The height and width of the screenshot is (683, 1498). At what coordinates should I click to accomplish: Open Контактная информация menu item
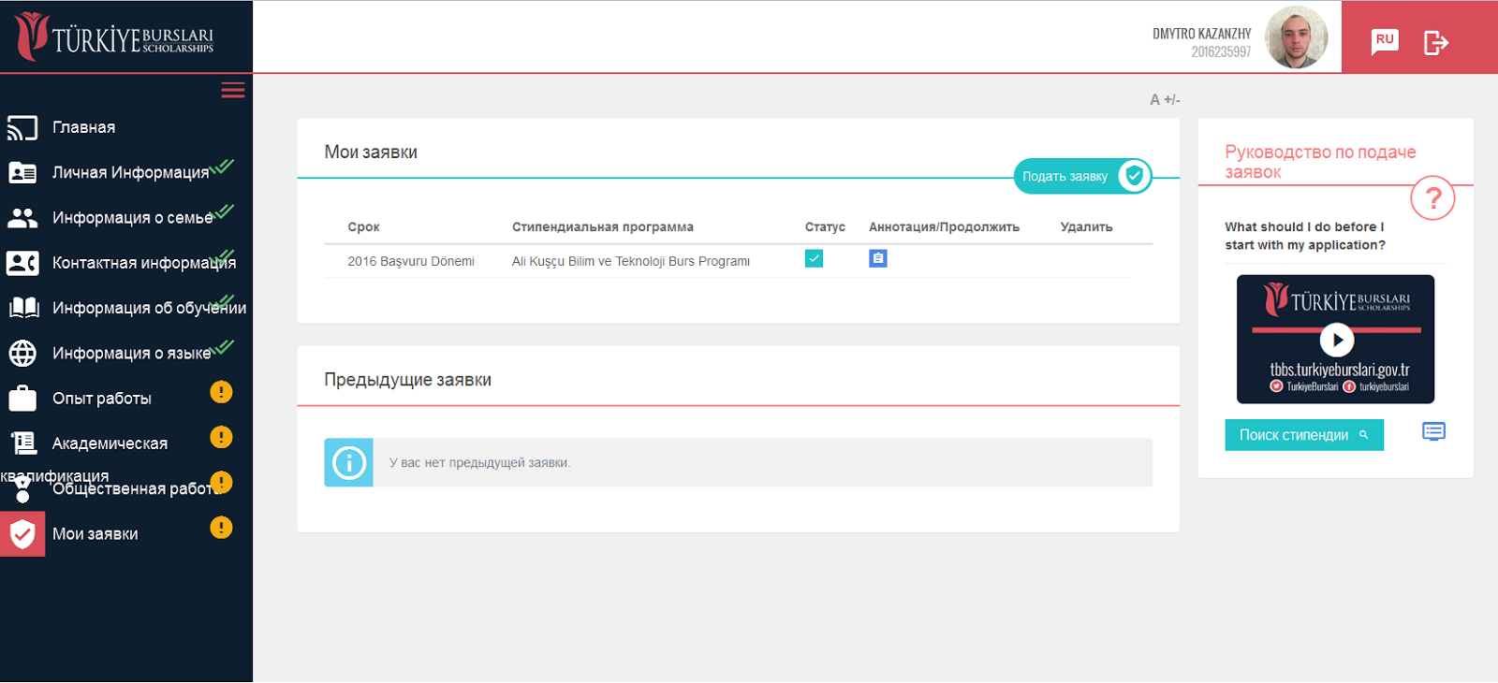tap(144, 263)
